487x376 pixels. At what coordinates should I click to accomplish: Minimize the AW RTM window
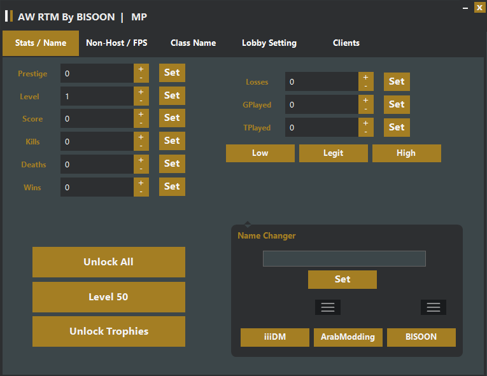(465, 8)
